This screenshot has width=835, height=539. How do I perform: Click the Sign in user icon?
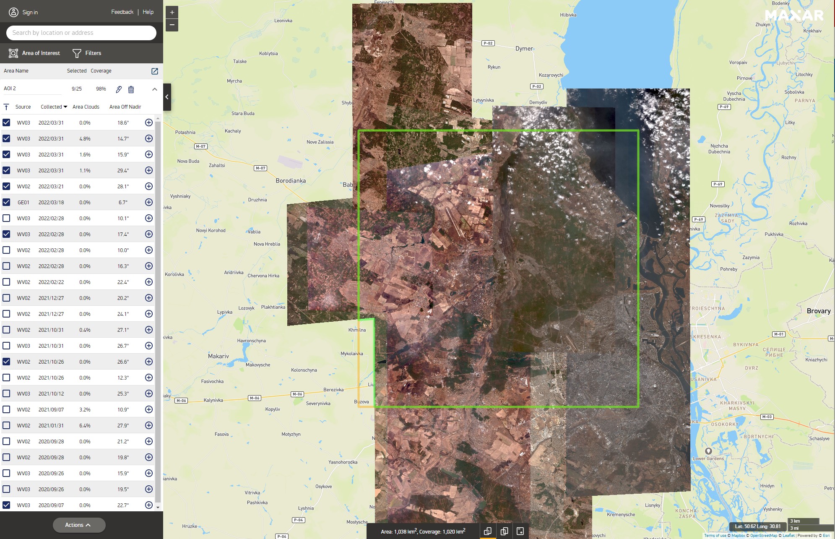14,12
